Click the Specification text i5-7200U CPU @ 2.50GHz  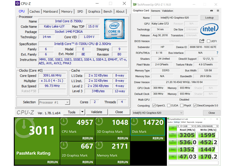pos(83,44)
